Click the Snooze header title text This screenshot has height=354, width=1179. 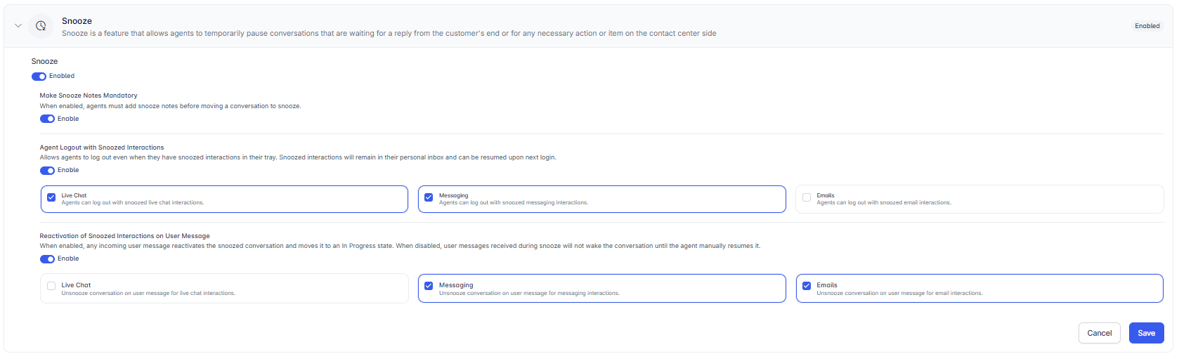pyautogui.click(x=77, y=21)
